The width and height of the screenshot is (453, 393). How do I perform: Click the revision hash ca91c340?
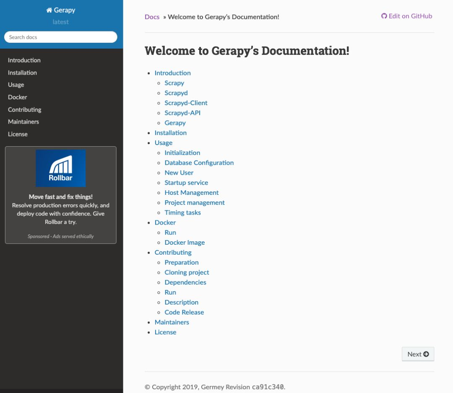click(x=268, y=387)
